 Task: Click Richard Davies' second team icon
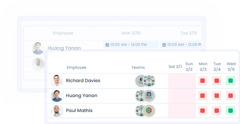149,81
